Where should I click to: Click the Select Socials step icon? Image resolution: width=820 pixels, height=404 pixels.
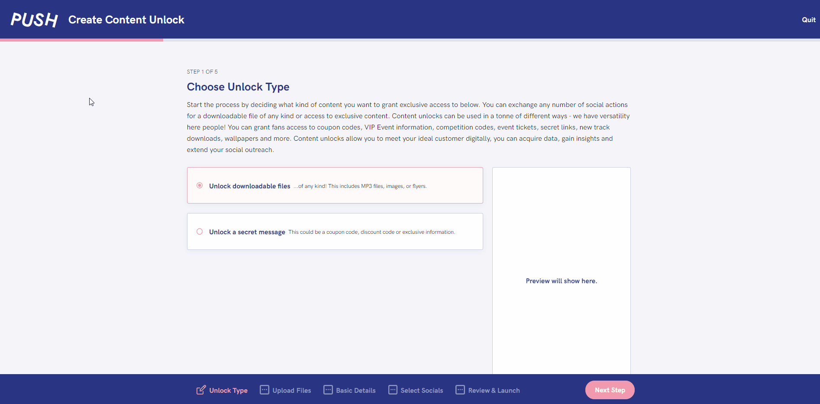click(x=393, y=390)
